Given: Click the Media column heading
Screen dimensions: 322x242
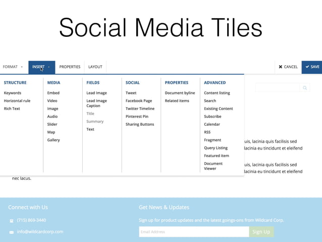Looking at the screenshot, I should pyautogui.click(x=53, y=83).
